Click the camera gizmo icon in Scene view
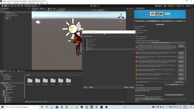This screenshot has height=109, width=194. tap(38, 22)
